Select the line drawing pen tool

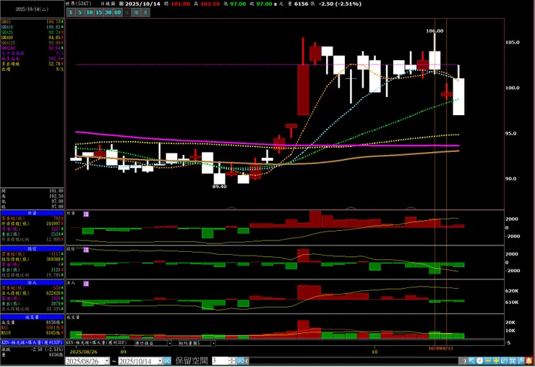pos(521,361)
